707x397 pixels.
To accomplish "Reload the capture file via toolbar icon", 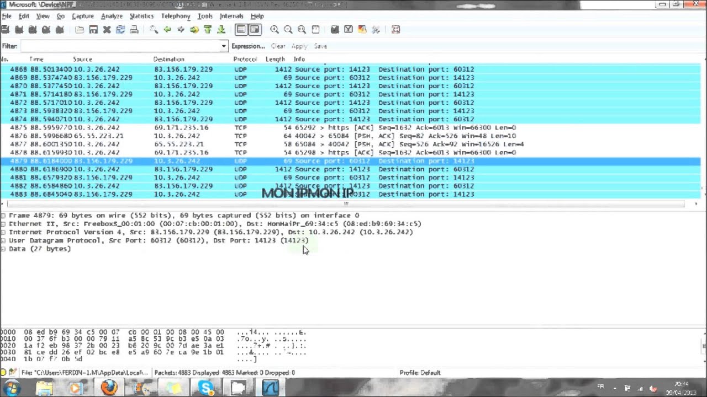I will point(120,30).
